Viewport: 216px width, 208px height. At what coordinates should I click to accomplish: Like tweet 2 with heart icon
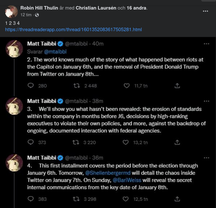tap(127, 86)
